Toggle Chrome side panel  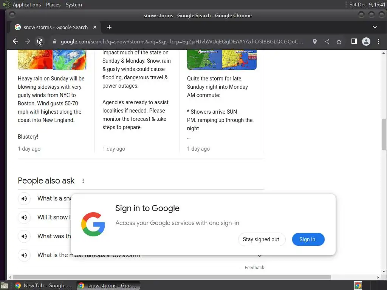point(354,42)
